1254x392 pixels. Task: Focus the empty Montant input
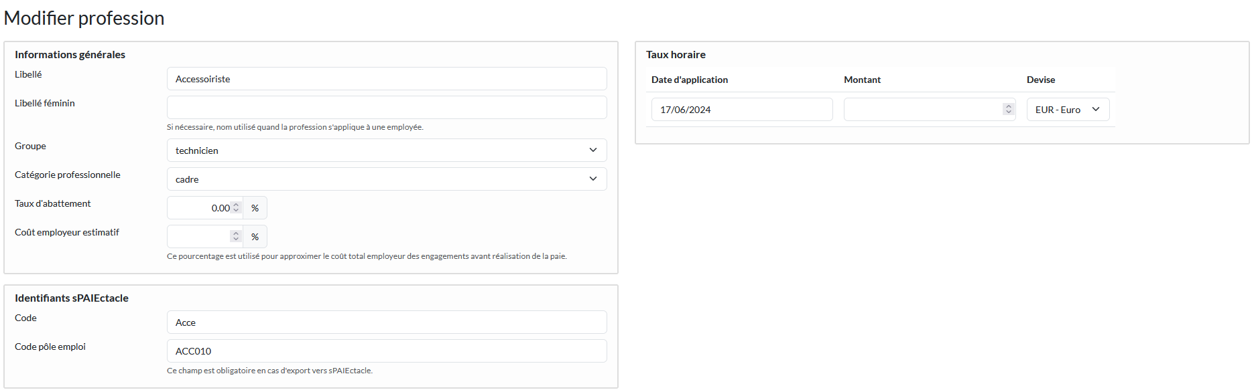coord(922,110)
